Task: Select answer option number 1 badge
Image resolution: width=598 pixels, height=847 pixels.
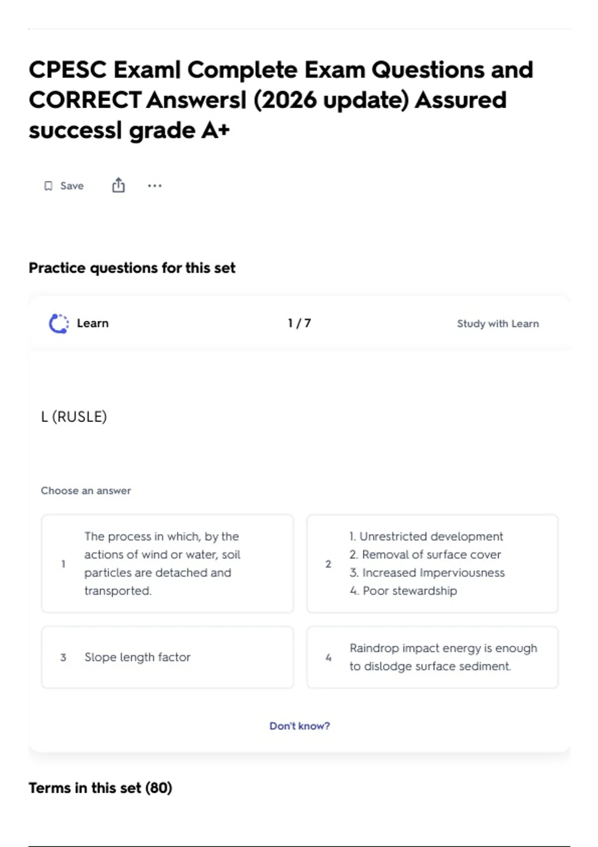Action: 63,564
